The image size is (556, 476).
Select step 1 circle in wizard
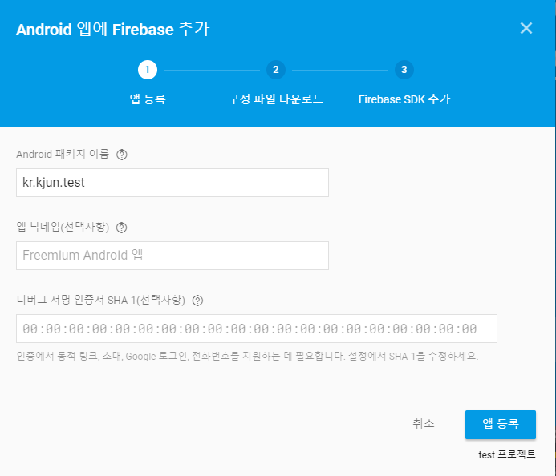148,70
